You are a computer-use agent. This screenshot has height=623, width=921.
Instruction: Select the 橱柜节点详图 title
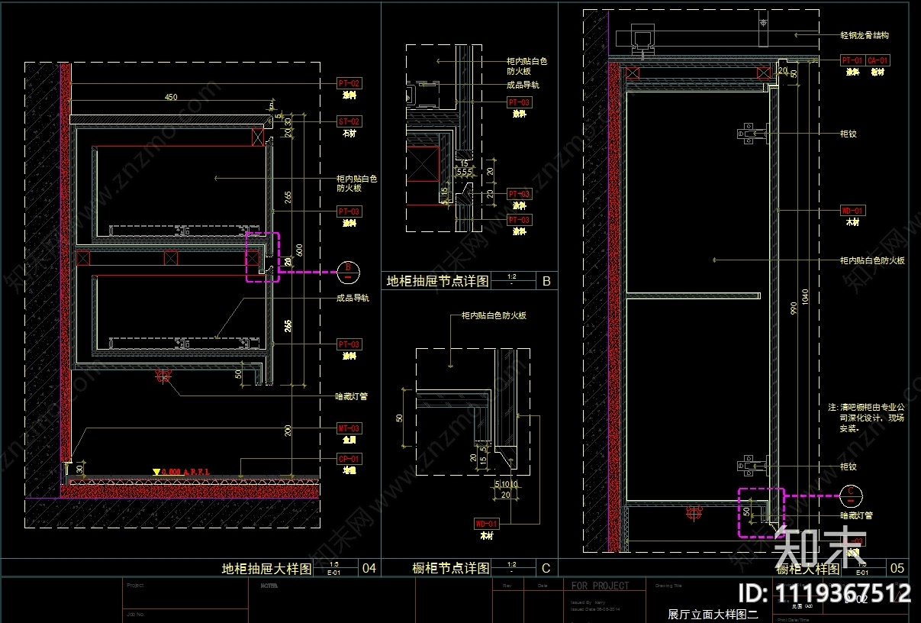451,568
